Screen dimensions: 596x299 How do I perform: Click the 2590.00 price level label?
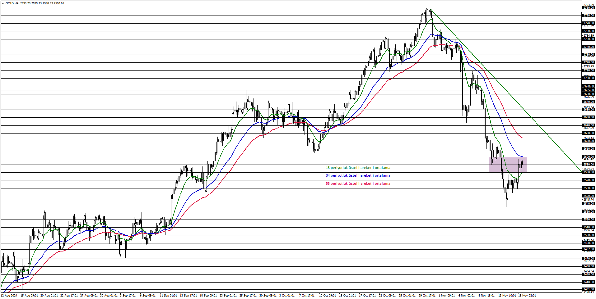(589, 165)
